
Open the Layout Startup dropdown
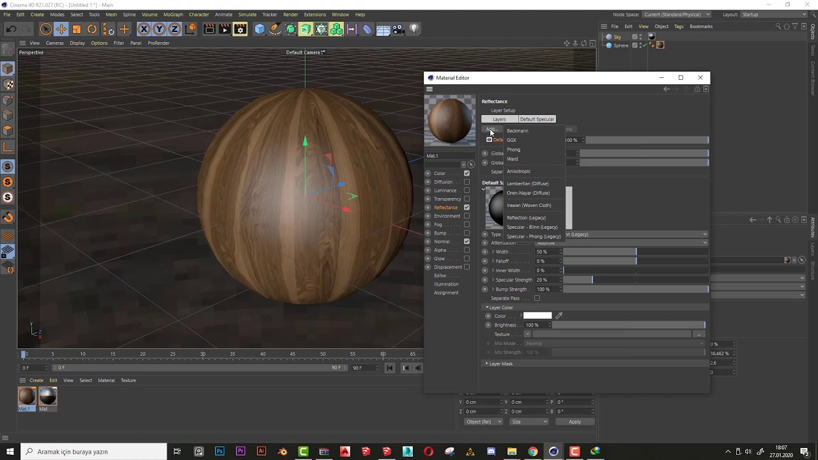coord(773,14)
